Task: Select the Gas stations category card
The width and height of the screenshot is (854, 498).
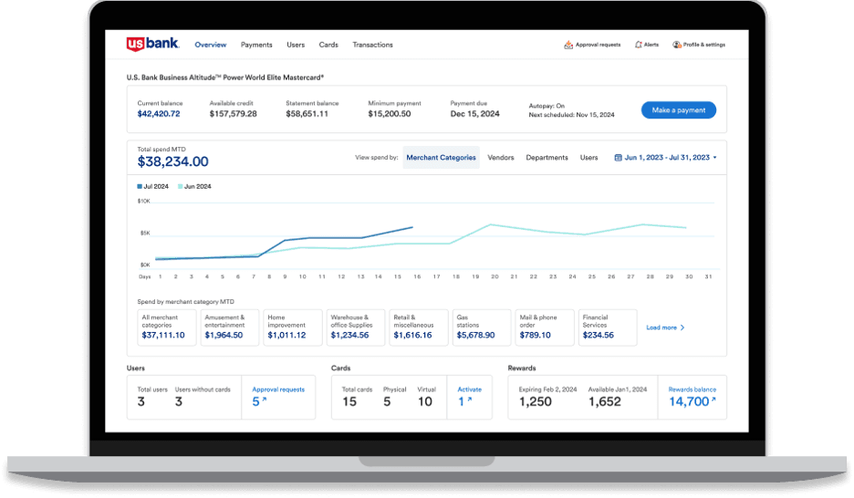Action: (x=482, y=327)
